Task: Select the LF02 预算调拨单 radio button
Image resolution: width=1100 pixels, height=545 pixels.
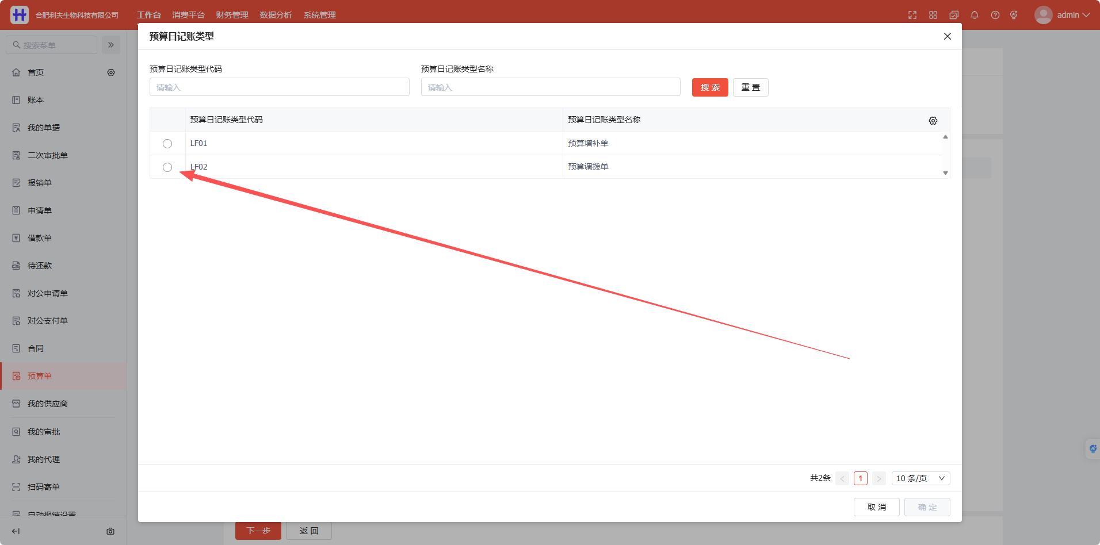Action: coord(167,167)
